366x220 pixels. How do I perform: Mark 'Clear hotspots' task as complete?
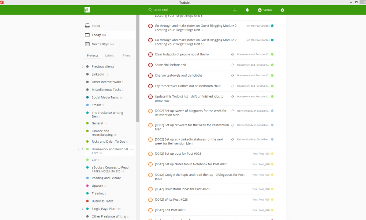point(150,54)
